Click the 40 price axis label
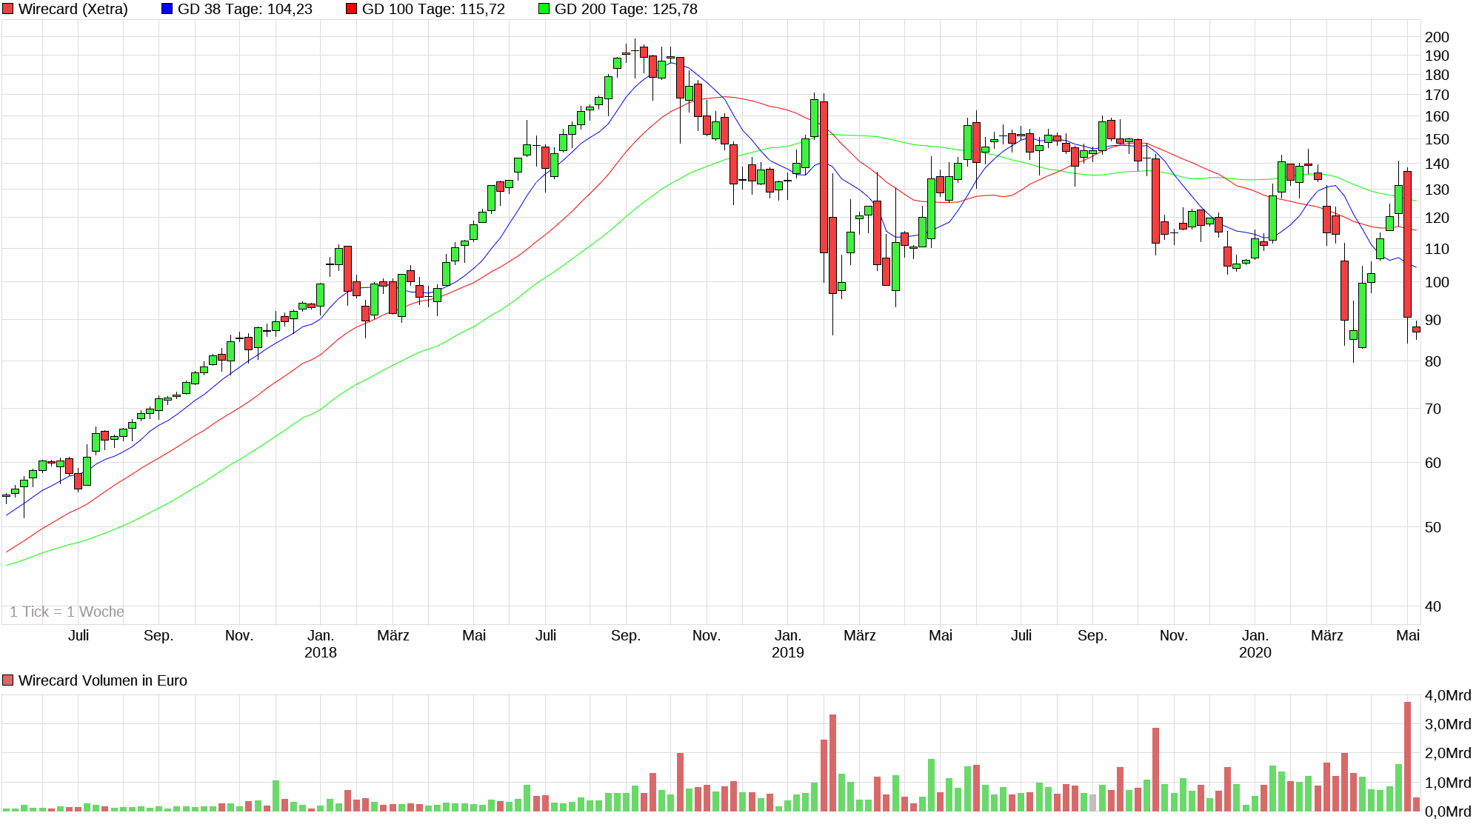Image resolution: width=1479 pixels, height=827 pixels. pyautogui.click(x=1433, y=606)
